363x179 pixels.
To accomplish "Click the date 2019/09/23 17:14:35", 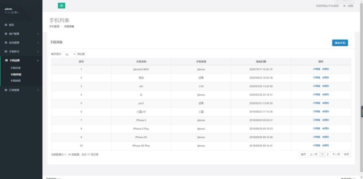I will (261, 112).
